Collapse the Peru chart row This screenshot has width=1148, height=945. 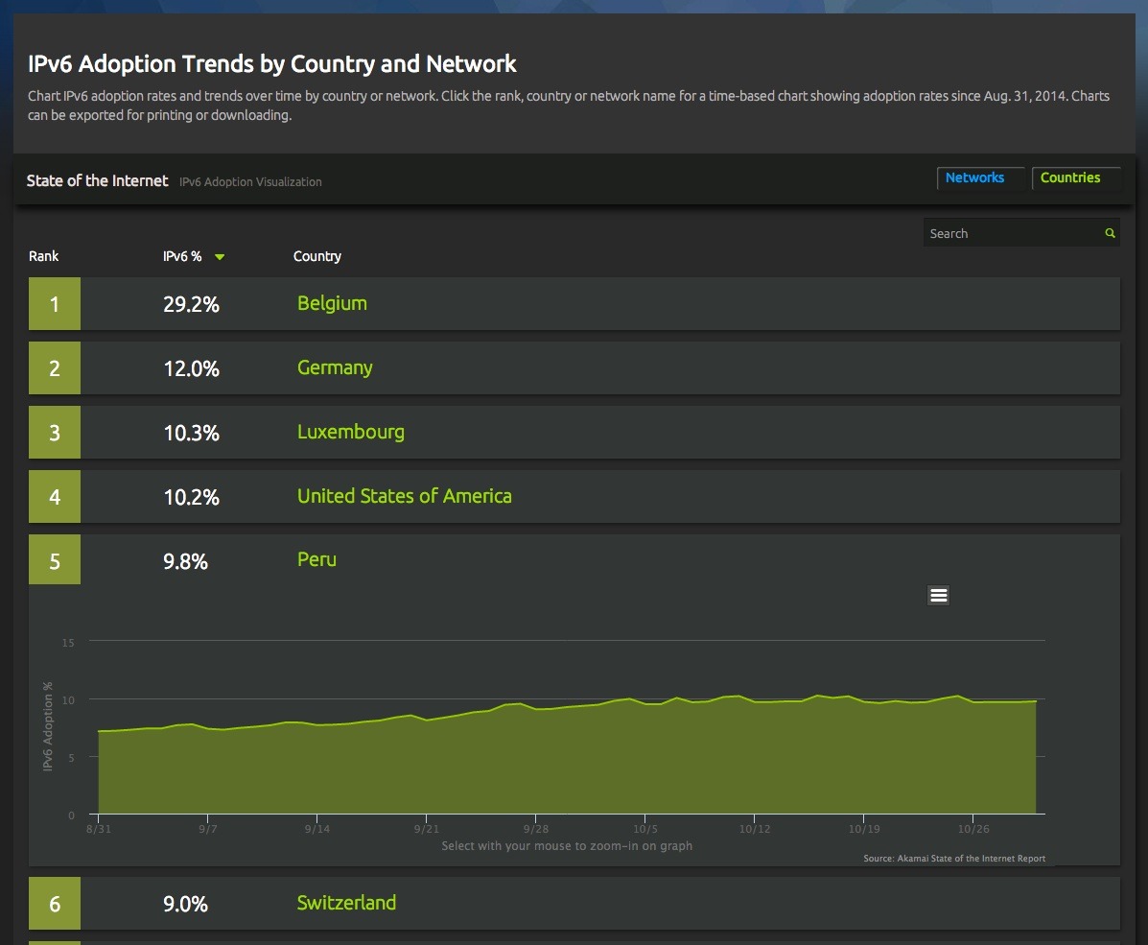[x=316, y=559]
